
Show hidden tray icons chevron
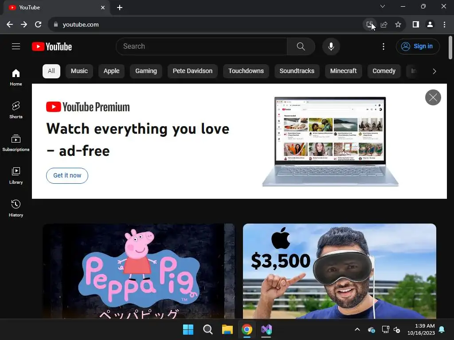[357, 329]
